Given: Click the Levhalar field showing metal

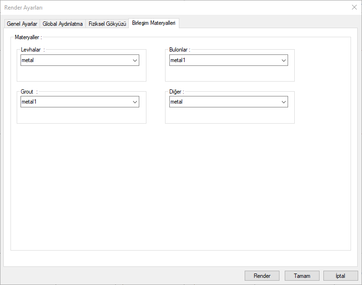Looking at the screenshot, I should [74, 60].
